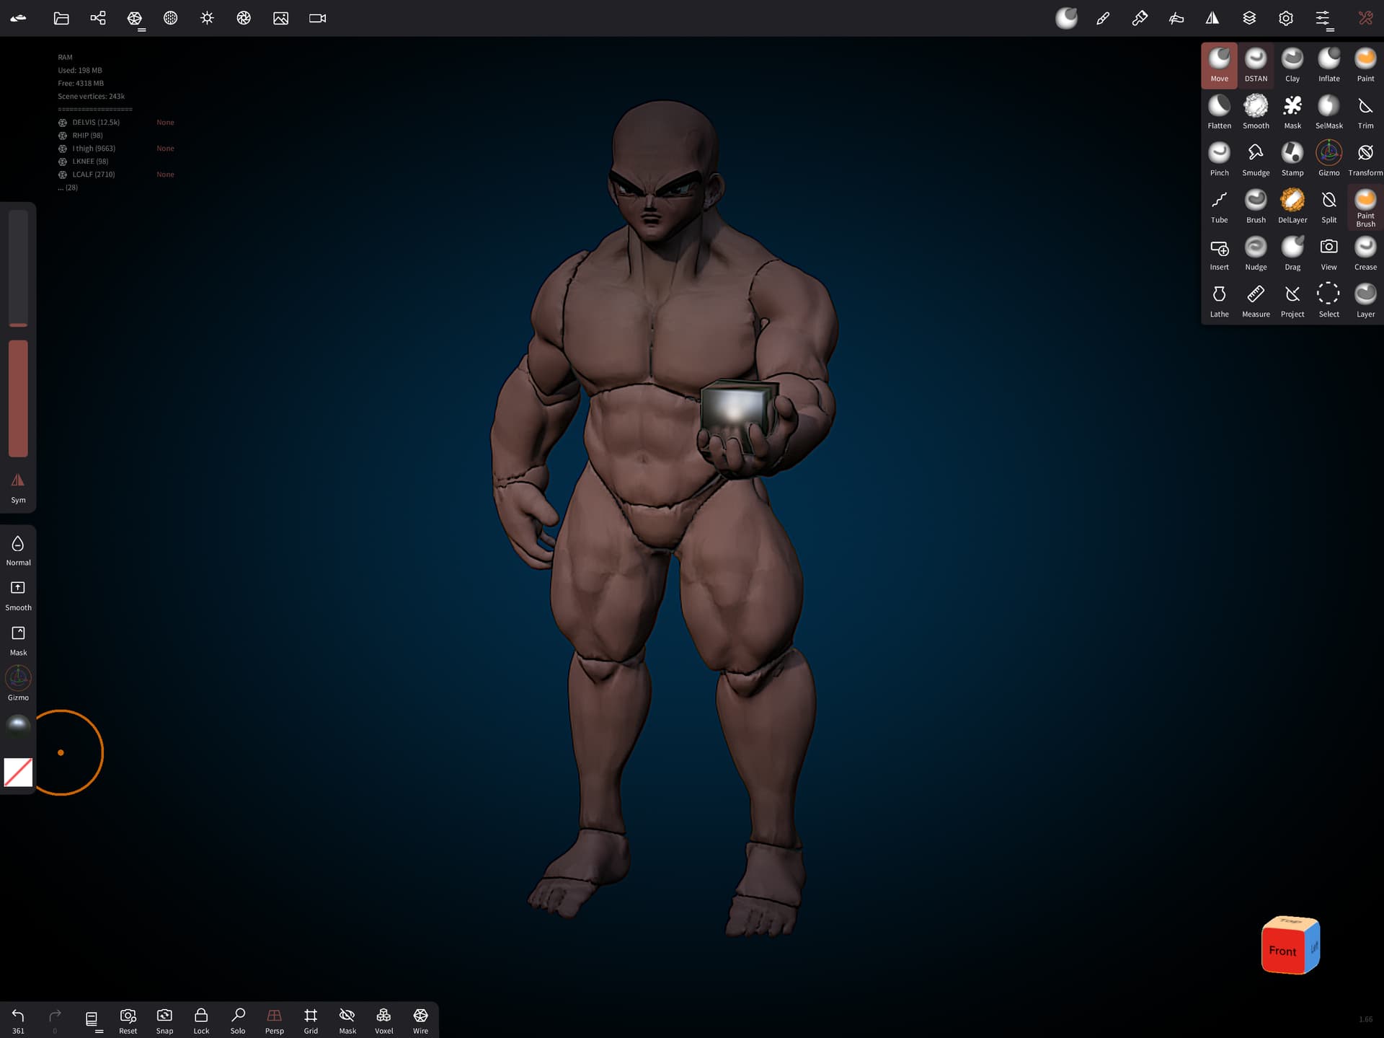Open the Normal falloff dropdown
This screenshot has width=1384, height=1038.
[18, 550]
